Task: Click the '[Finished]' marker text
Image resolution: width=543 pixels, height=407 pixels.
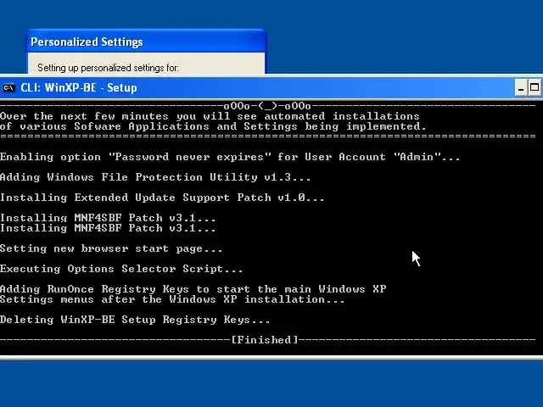Action: click(x=265, y=340)
